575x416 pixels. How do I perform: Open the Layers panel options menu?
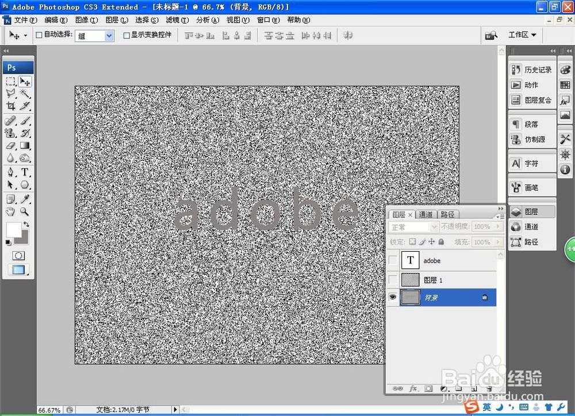[500, 217]
